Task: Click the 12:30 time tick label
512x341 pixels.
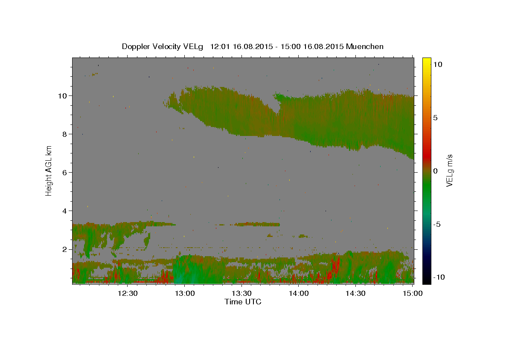Action: click(127, 293)
